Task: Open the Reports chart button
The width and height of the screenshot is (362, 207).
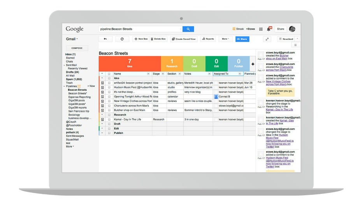Action: pos(208,39)
